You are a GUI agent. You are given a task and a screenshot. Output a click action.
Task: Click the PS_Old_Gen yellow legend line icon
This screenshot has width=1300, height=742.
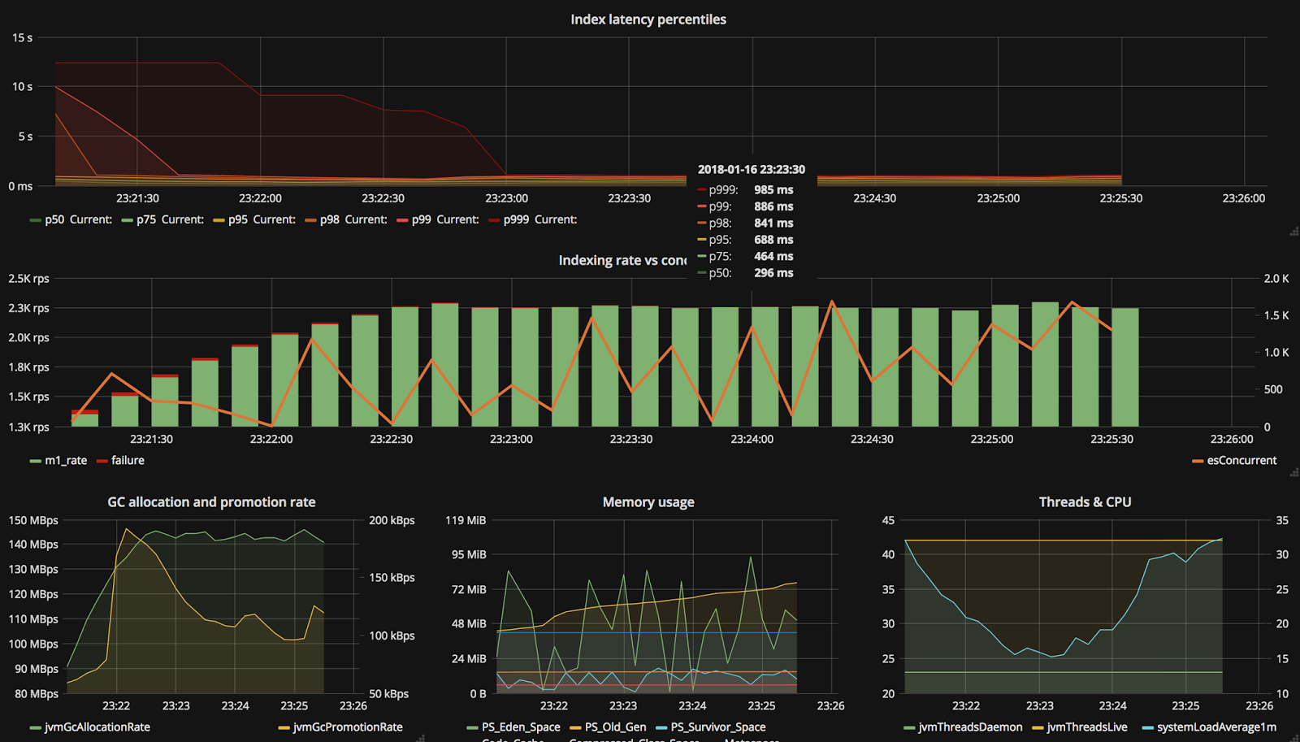(576, 727)
